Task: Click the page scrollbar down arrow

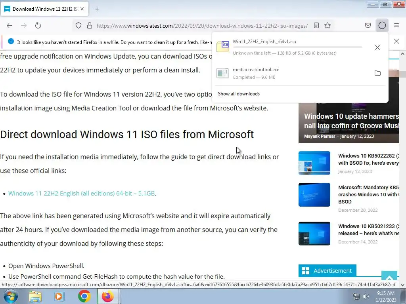Action: click(x=402, y=285)
